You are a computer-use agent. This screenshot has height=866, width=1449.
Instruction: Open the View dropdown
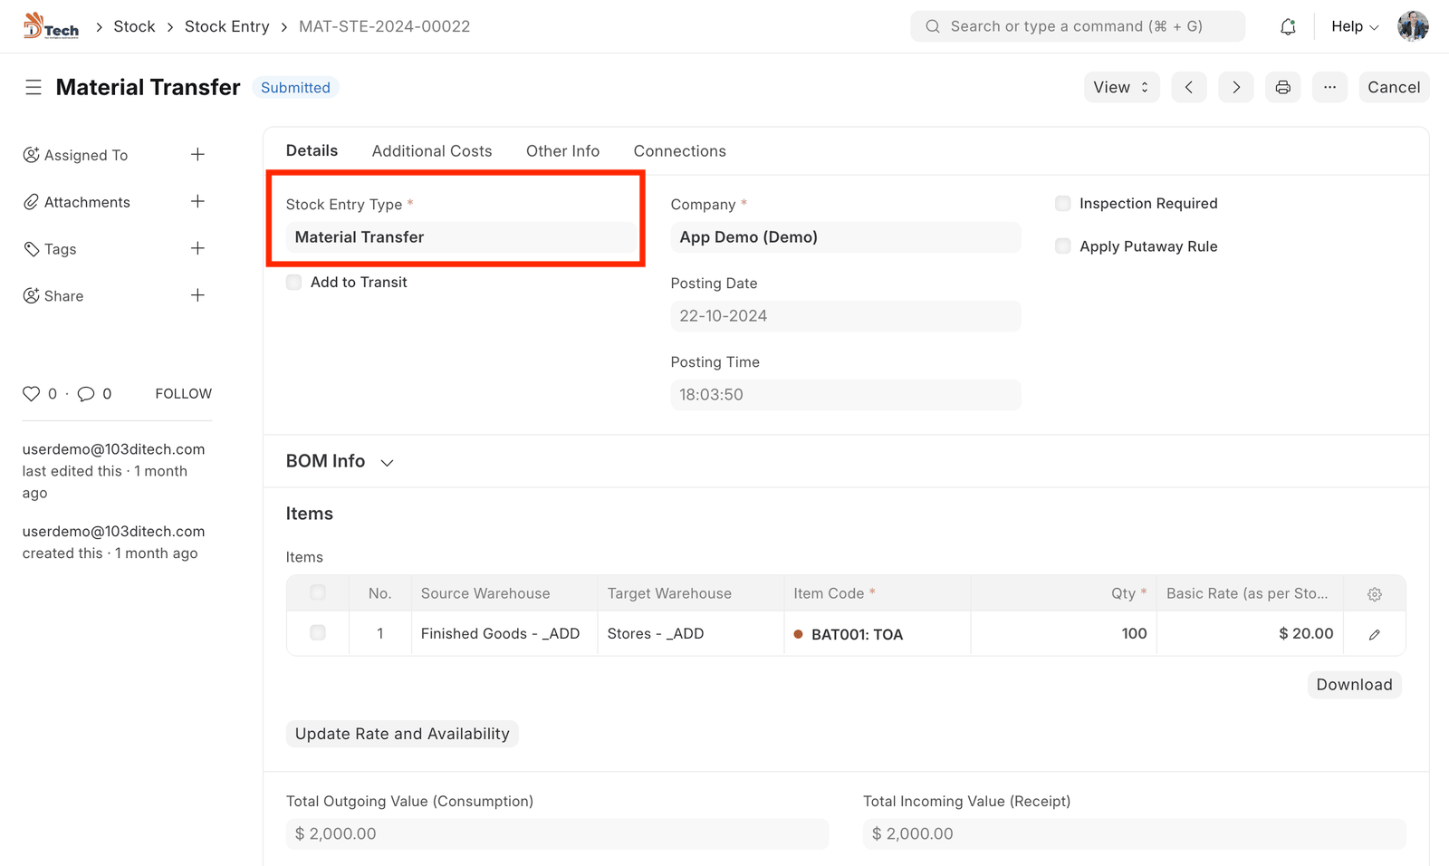(1121, 88)
